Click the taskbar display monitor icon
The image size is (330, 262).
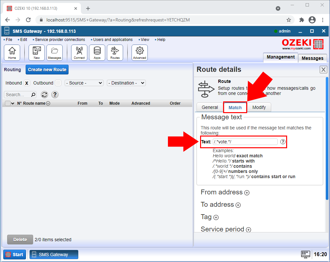(305, 254)
